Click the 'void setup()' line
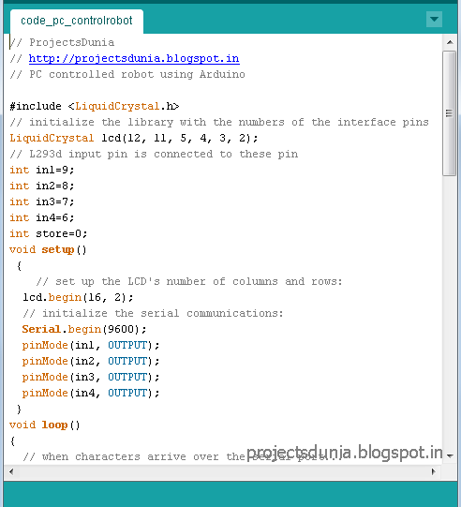This screenshot has height=507, width=461. coord(48,249)
